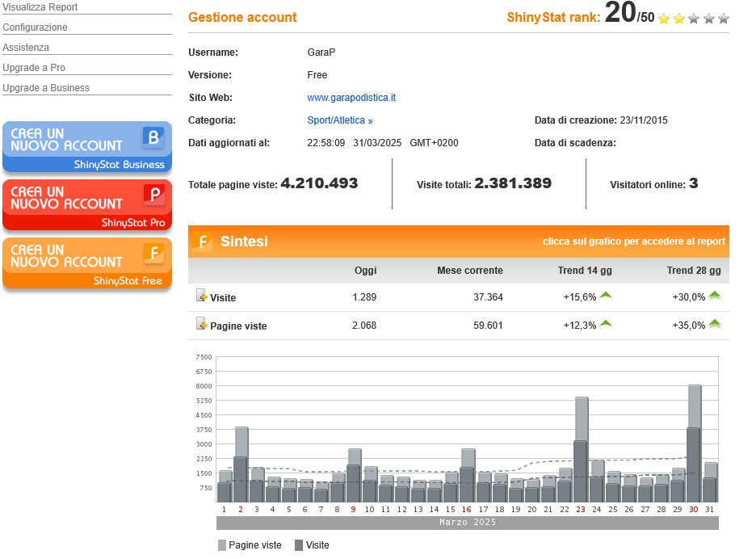Click the Pagine viste legend swatch

coord(222,545)
